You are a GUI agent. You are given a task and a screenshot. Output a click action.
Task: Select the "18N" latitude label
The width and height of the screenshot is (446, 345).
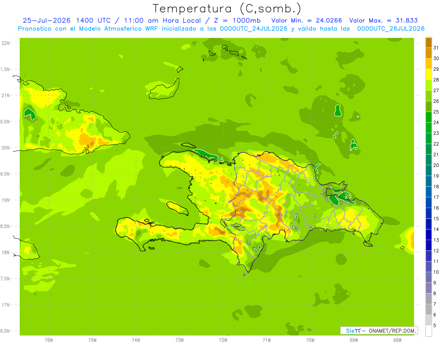click(x=6, y=252)
